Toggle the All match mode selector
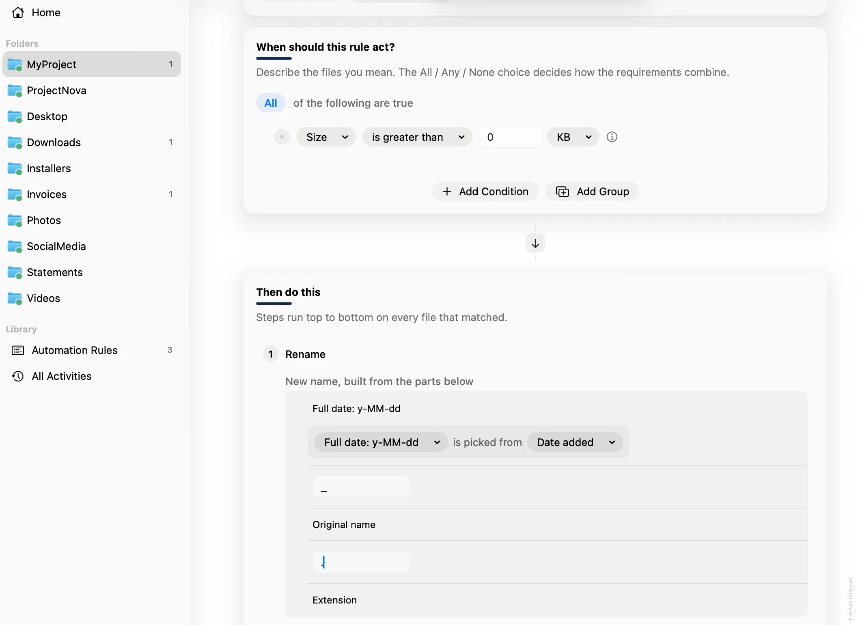 [x=271, y=103]
